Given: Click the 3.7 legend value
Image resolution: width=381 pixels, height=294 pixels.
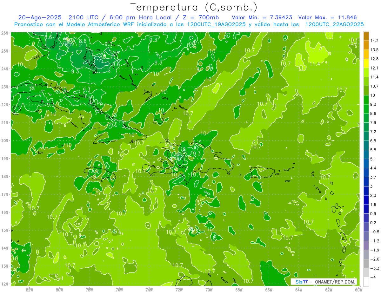Looking at the screenshot, I should coord(373,177).
